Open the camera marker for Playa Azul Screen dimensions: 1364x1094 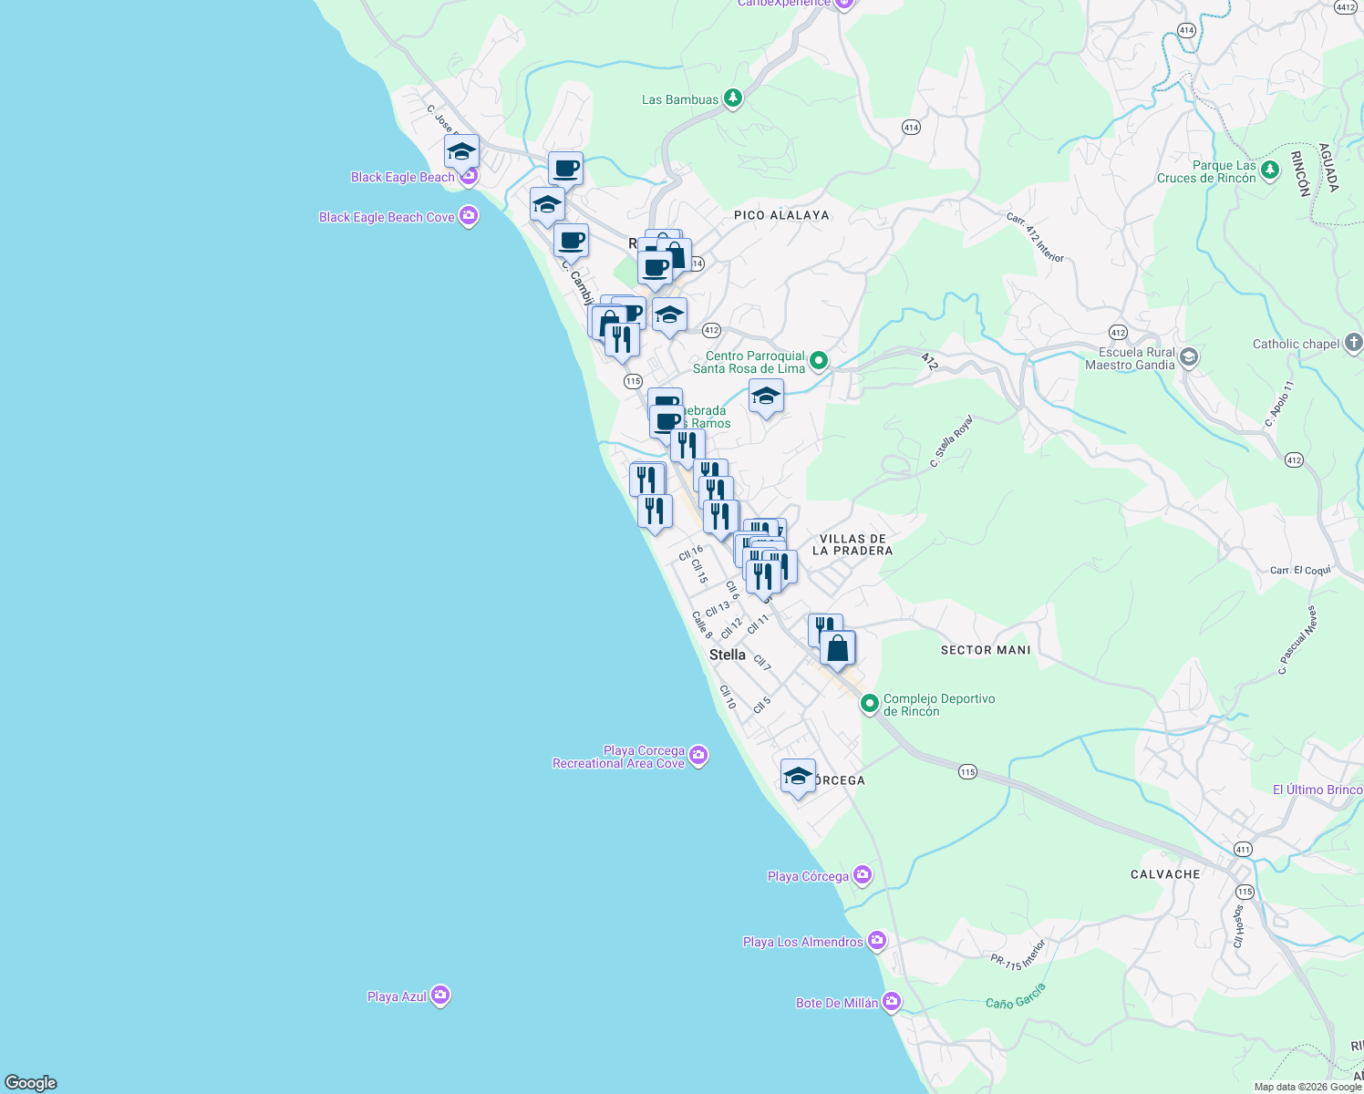440,995
